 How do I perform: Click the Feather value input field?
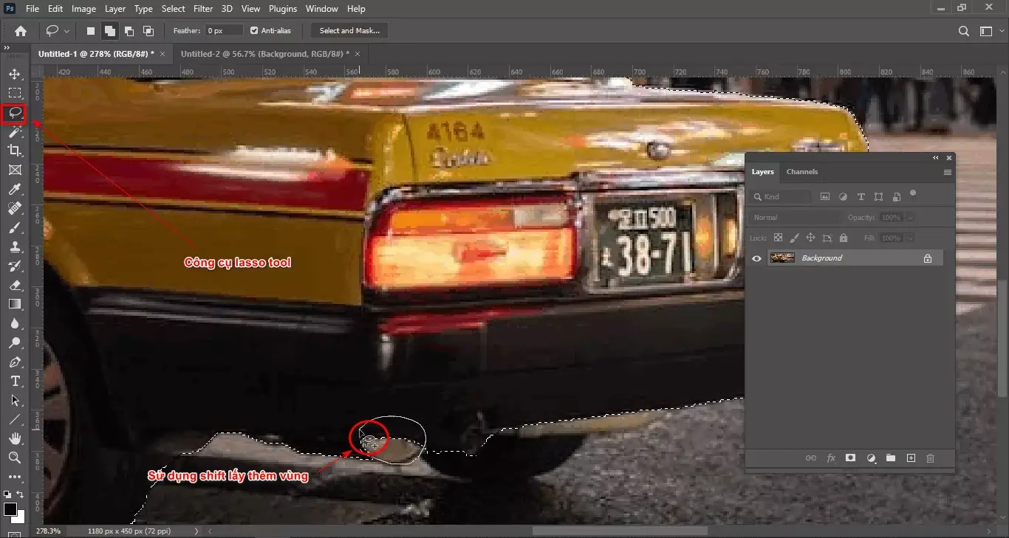click(x=223, y=30)
